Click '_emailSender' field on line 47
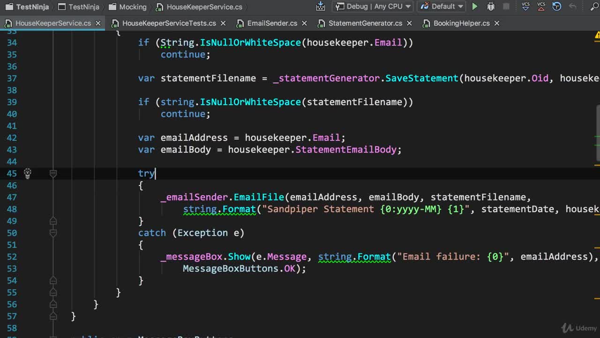The height and width of the screenshot is (338, 600). click(x=194, y=197)
